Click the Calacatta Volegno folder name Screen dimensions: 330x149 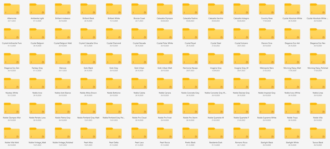pos(241,18)
